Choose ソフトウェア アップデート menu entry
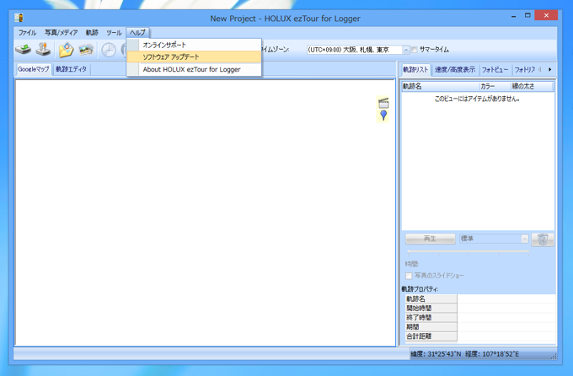 (194, 57)
